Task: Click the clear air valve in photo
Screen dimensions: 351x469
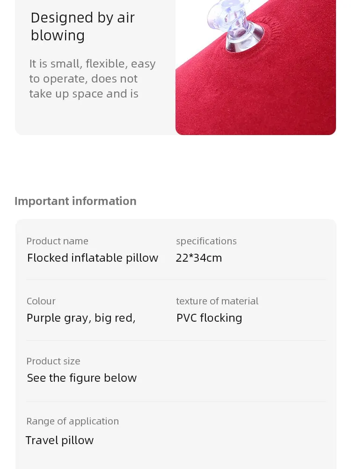Action: coord(236,25)
